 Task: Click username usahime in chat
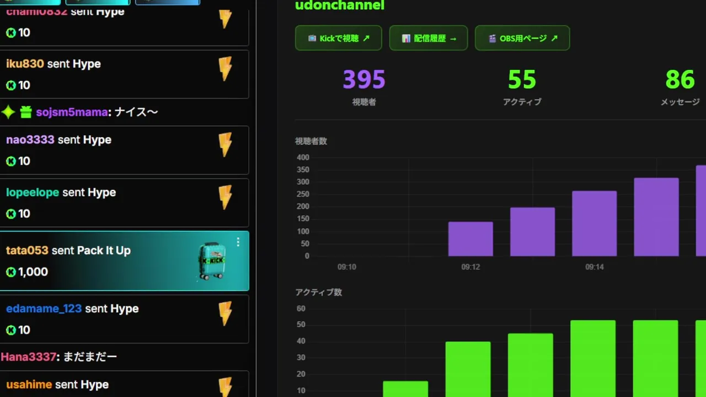(x=29, y=385)
